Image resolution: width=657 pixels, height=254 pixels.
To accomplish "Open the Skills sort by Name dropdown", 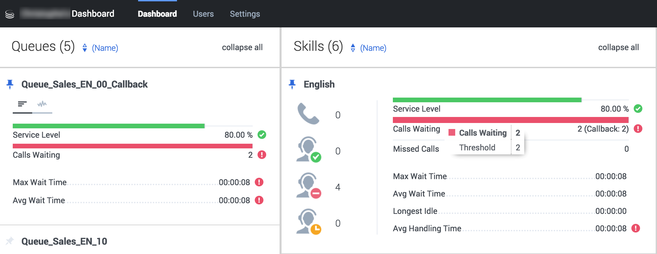I will (369, 48).
